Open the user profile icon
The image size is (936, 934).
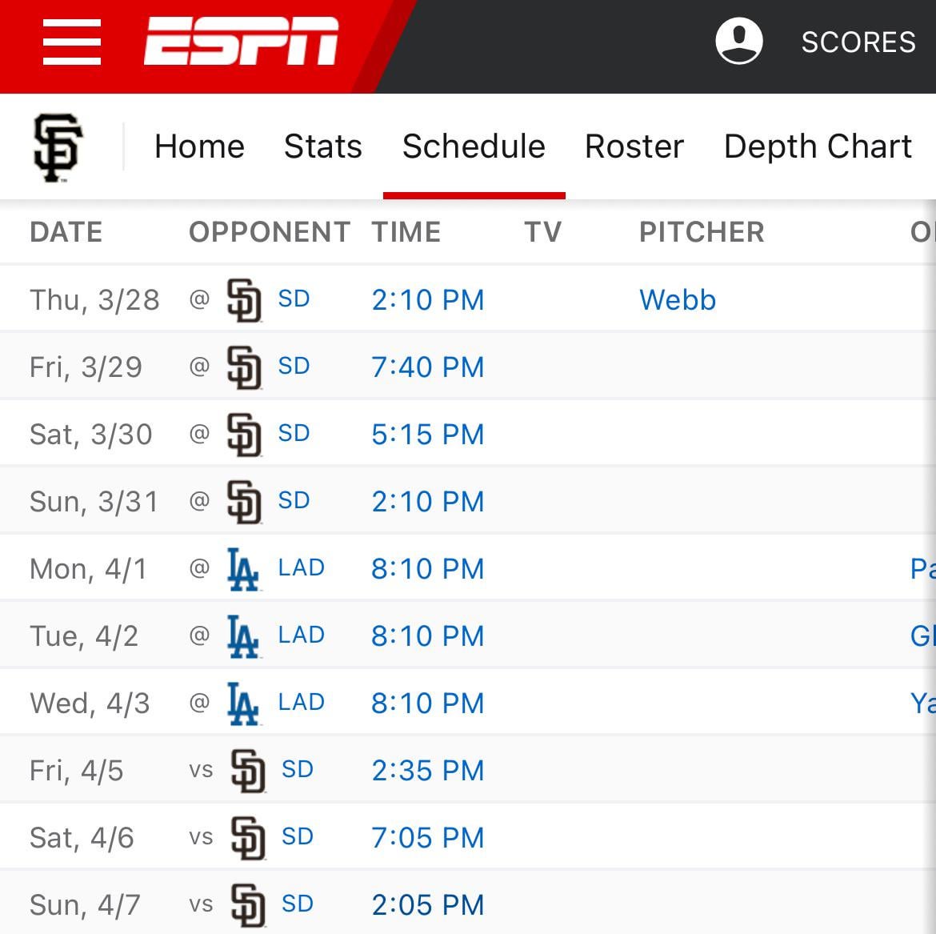739,41
